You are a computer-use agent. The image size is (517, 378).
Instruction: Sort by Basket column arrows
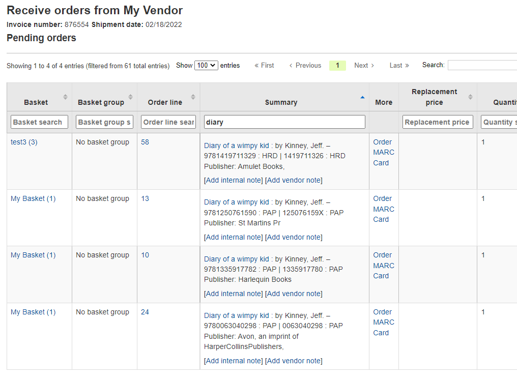(x=65, y=97)
